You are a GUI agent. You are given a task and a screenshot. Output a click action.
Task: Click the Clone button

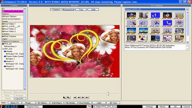click(8, 96)
